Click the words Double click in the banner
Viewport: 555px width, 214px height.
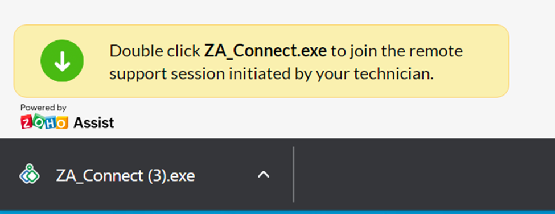click(155, 51)
